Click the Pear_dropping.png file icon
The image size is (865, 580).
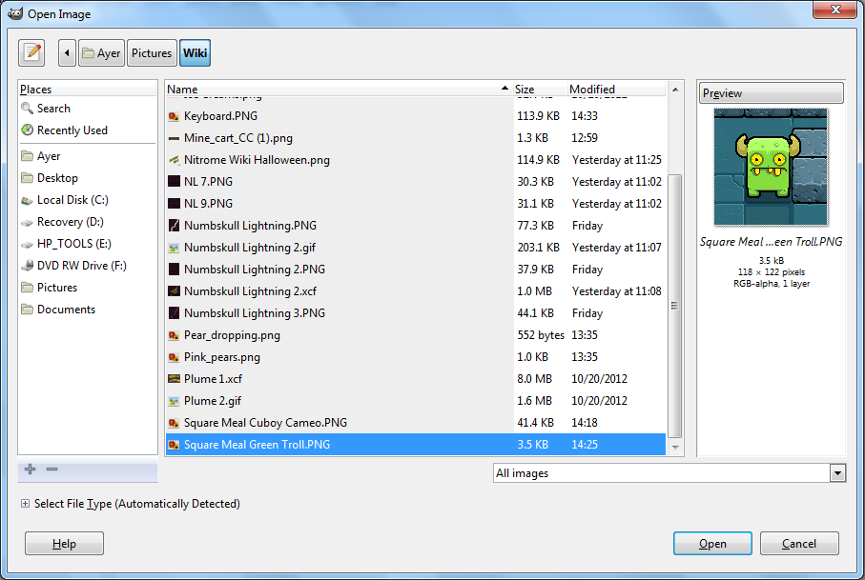[x=174, y=335]
